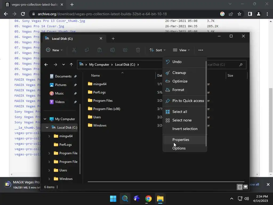Screen dimensions: 273x205
Task: Open Chrome profile icon
Action: [x=259, y=14]
